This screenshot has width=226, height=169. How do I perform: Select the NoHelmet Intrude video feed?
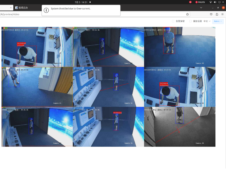(x=37, y=47)
